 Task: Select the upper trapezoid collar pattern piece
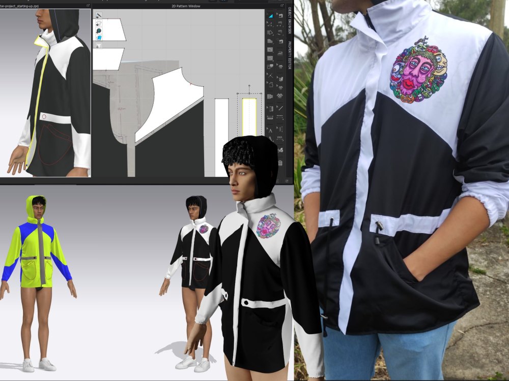click(x=109, y=30)
